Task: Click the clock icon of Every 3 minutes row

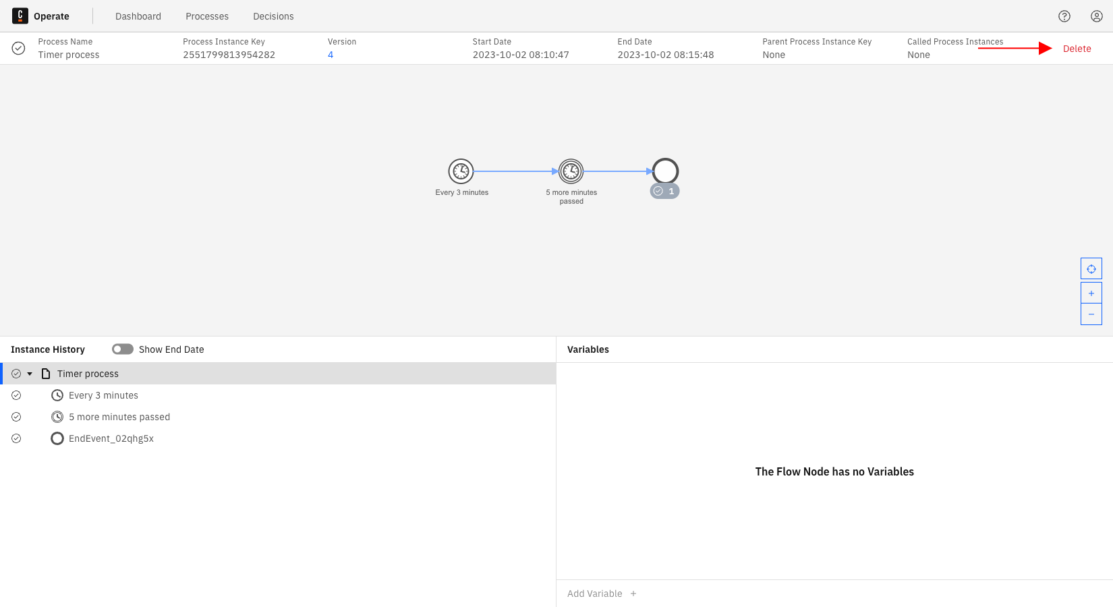Action: [x=57, y=395]
